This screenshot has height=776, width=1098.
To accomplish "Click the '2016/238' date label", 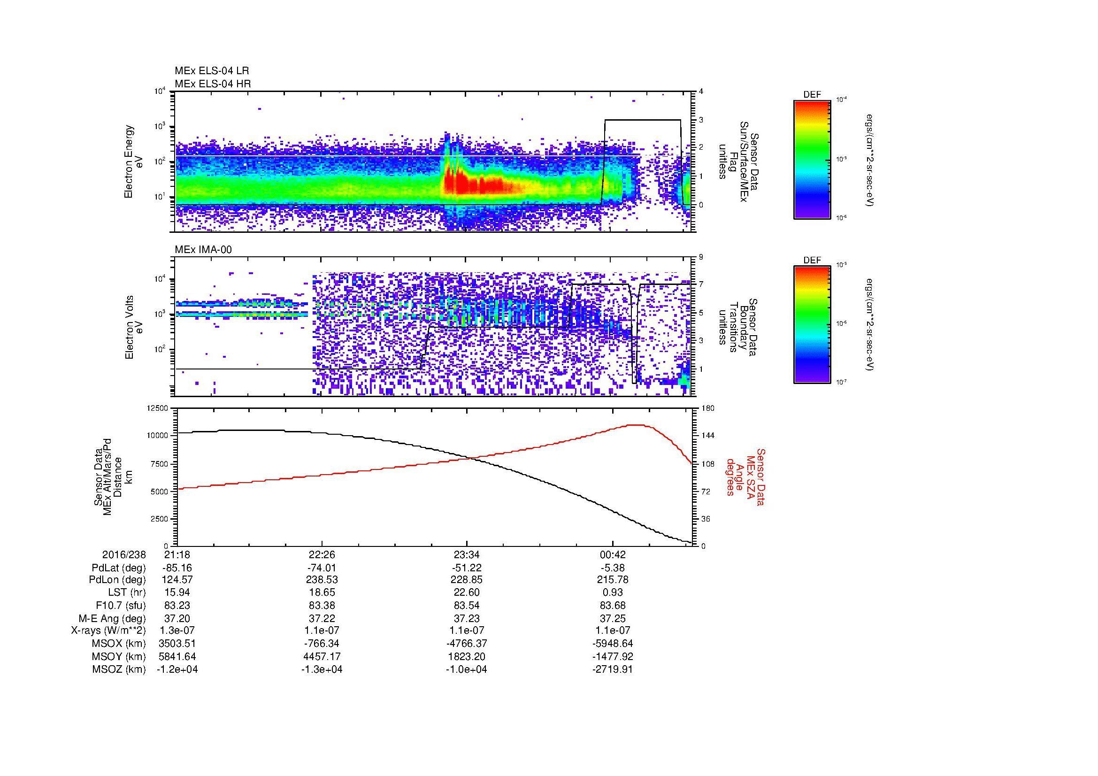I will point(124,554).
